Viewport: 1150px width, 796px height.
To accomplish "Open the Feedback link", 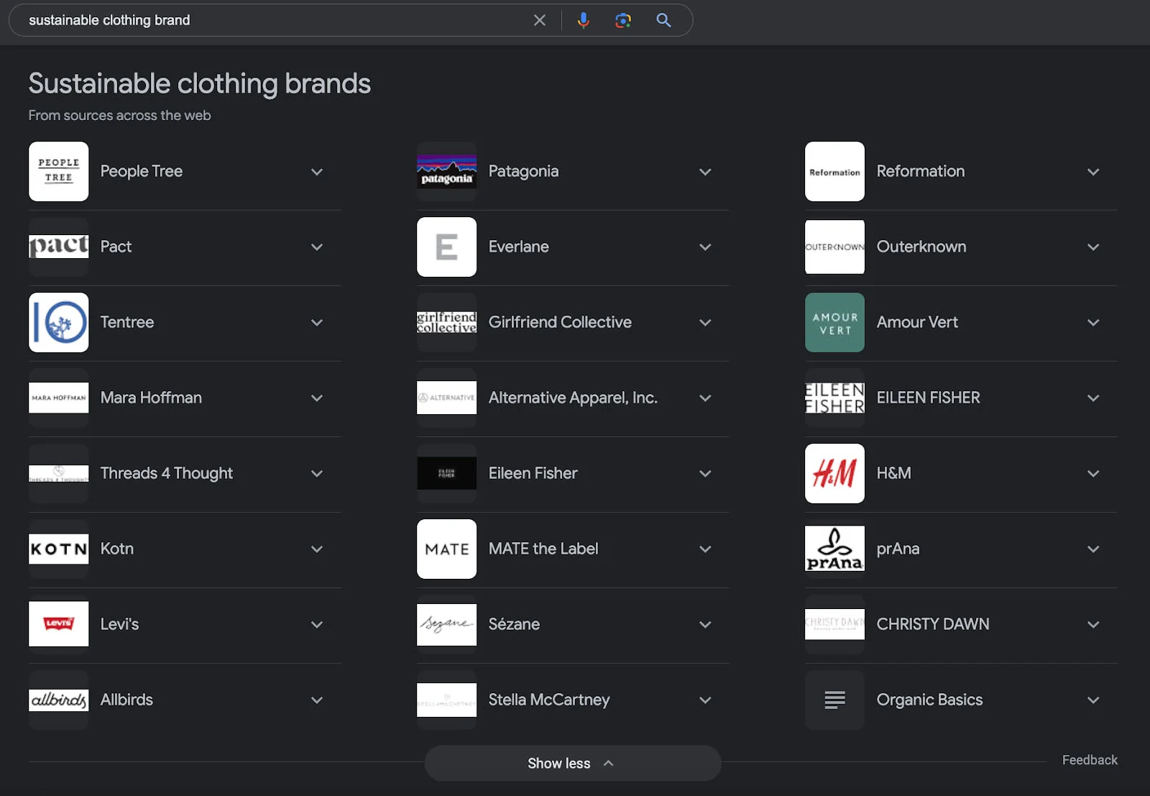I will click(1090, 760).
